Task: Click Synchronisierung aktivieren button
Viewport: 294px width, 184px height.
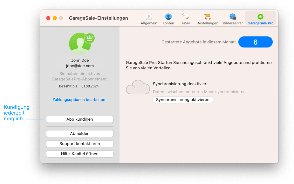Action: [x=183, y=100]
